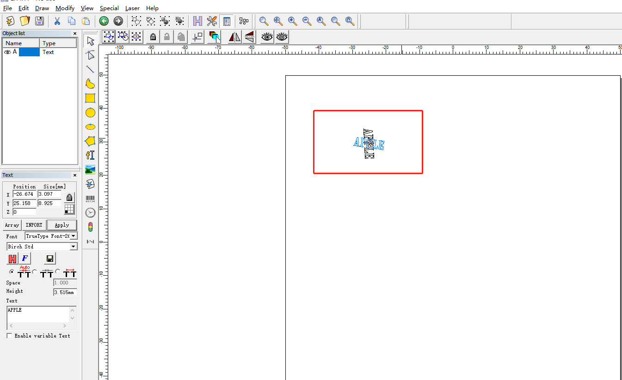Click the Apply button

pos(62,225)
